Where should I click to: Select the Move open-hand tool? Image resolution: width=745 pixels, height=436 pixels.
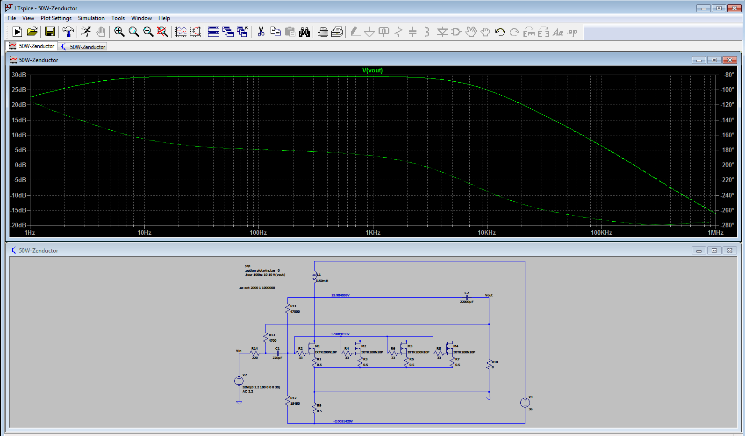[471, 32]
